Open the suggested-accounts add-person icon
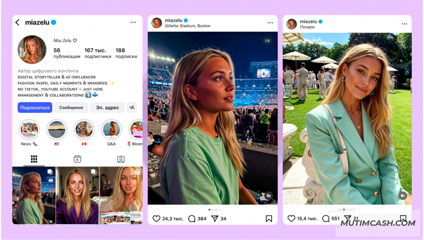 coord(132,108)
